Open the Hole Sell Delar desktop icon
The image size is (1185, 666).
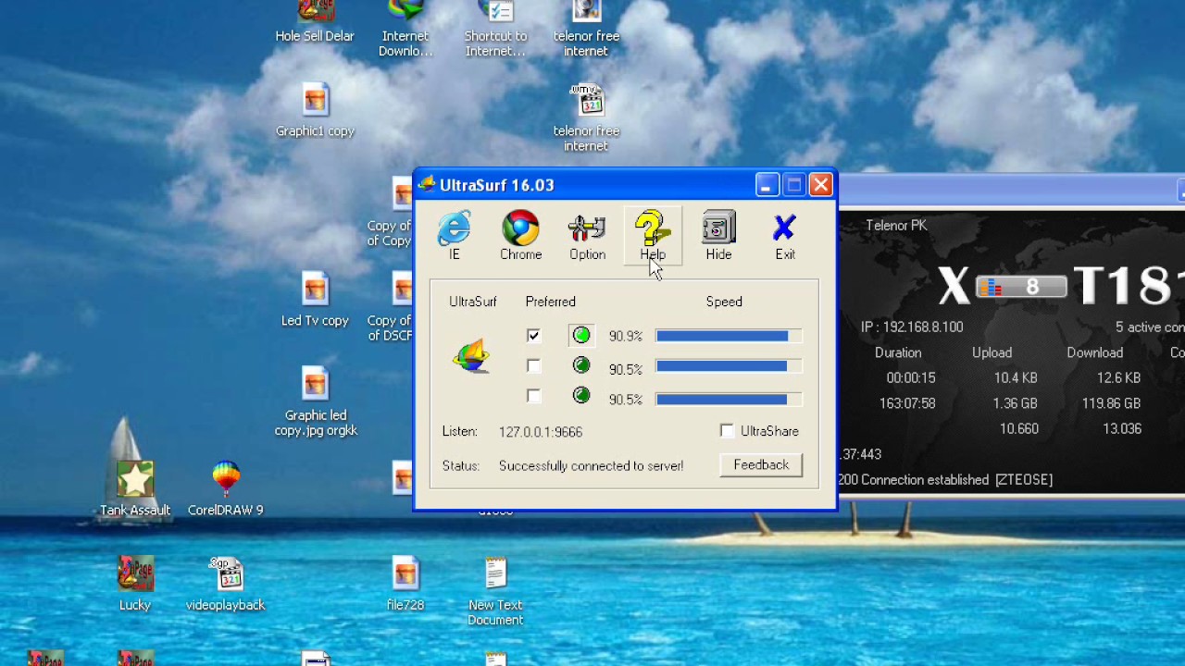315,22
